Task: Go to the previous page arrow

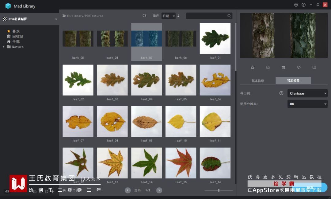Action: pyautogui.click(x=128, y=190)
